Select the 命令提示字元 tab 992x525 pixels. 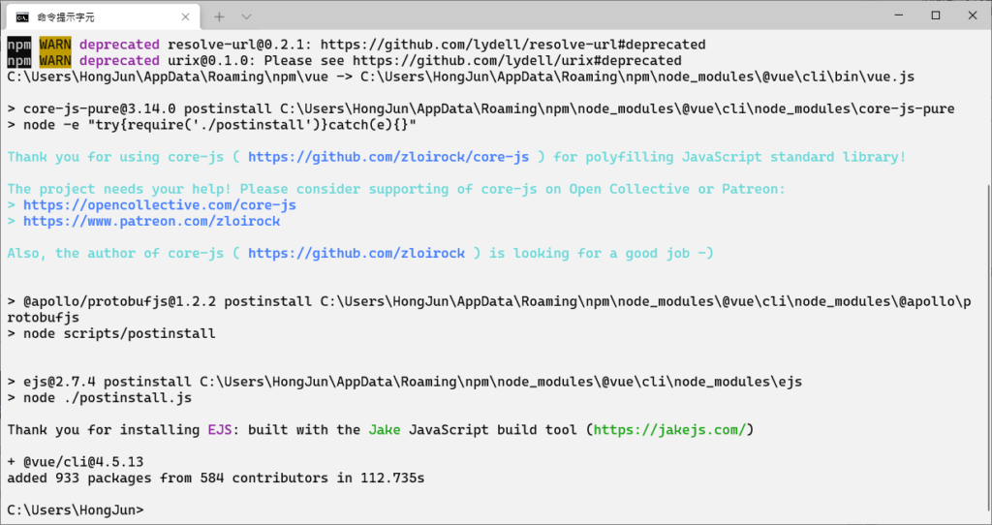click(x=87, y=16)
